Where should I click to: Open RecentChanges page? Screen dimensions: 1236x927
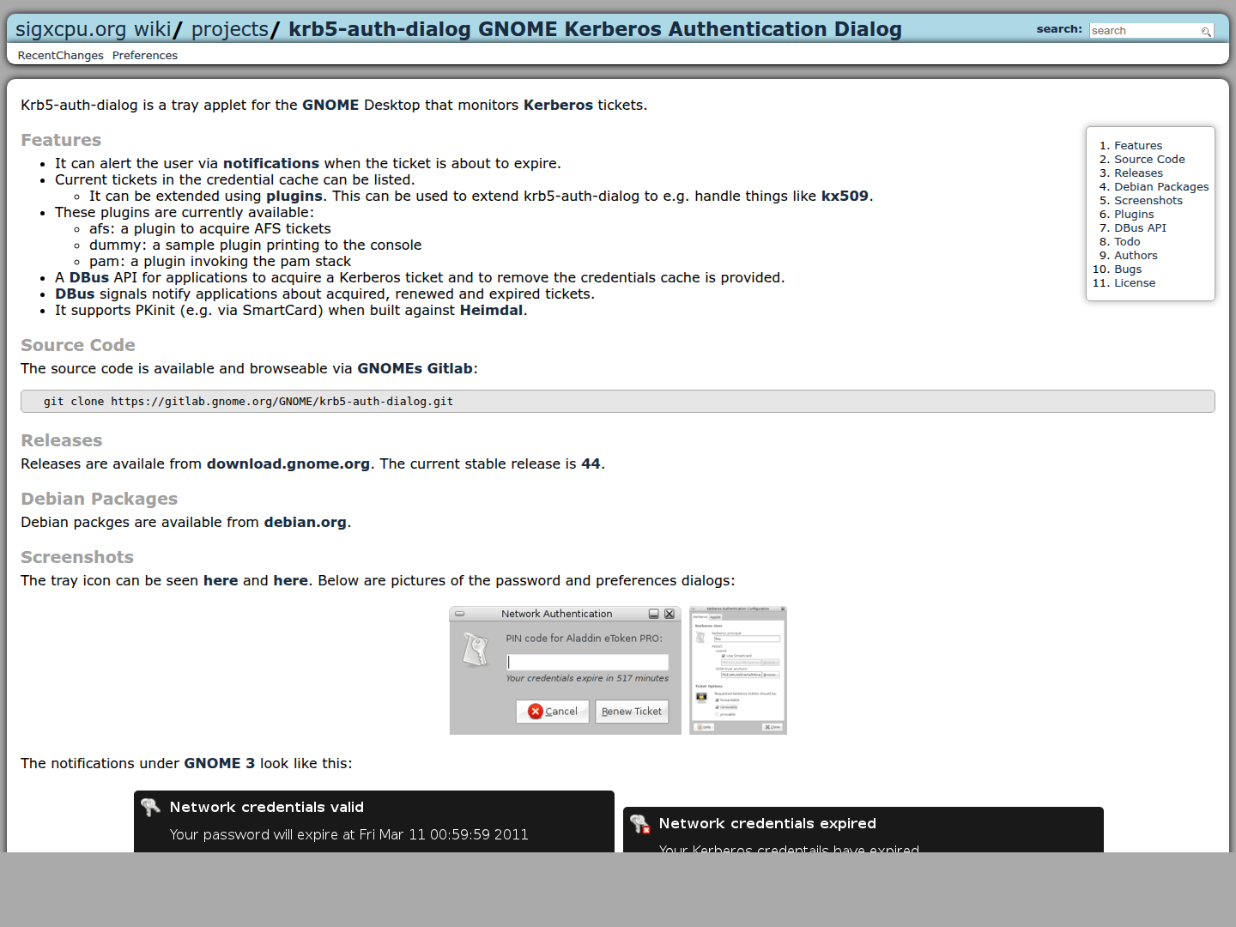[x=60, y=56]
